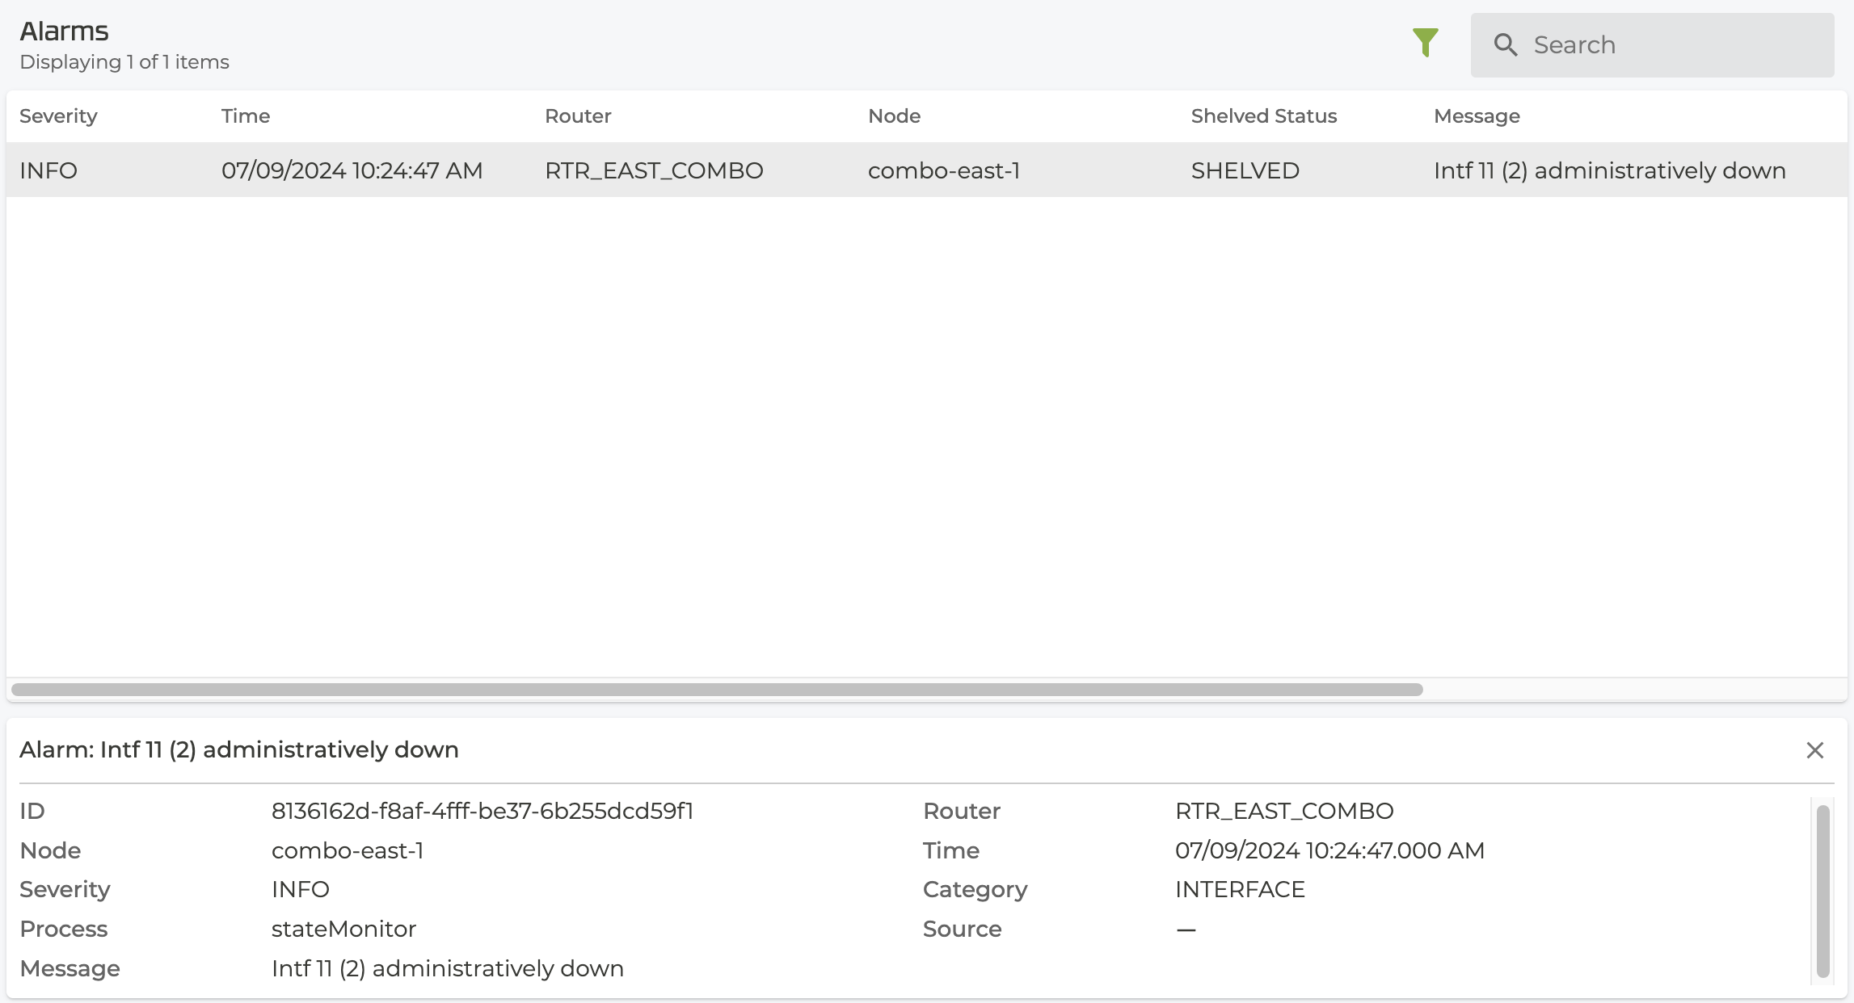1854x1003 pixels.
Task: Click RTR_EAST_COMBO router cell in table
Action: (x=654, y=170)
